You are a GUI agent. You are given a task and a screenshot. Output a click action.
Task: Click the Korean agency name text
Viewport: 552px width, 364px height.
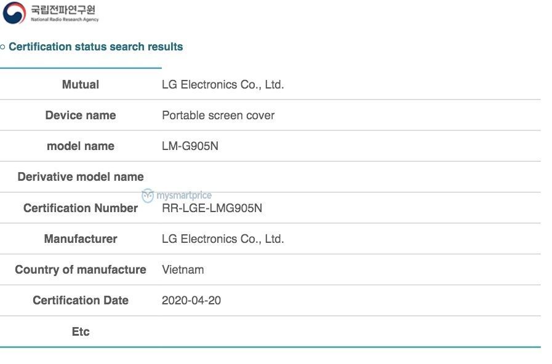point(63,10)
